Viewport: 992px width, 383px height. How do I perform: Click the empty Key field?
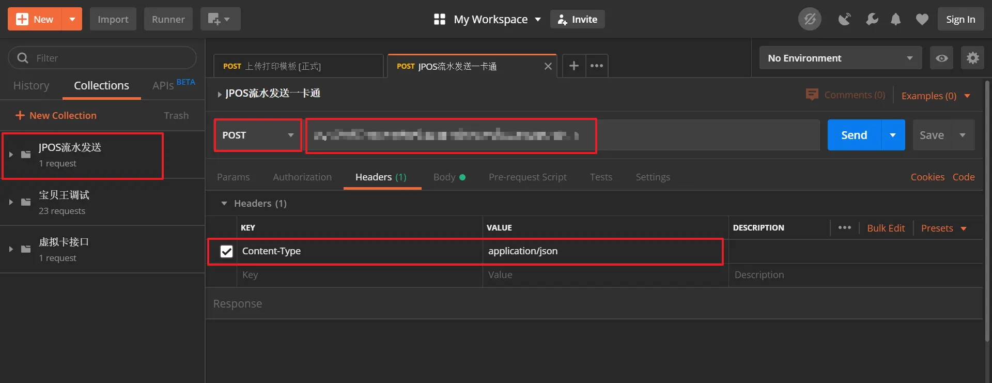pyautogui.click(x=360, y=275)
